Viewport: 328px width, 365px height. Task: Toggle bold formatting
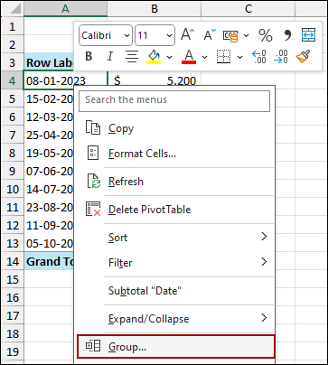click(x=89, y=56)
